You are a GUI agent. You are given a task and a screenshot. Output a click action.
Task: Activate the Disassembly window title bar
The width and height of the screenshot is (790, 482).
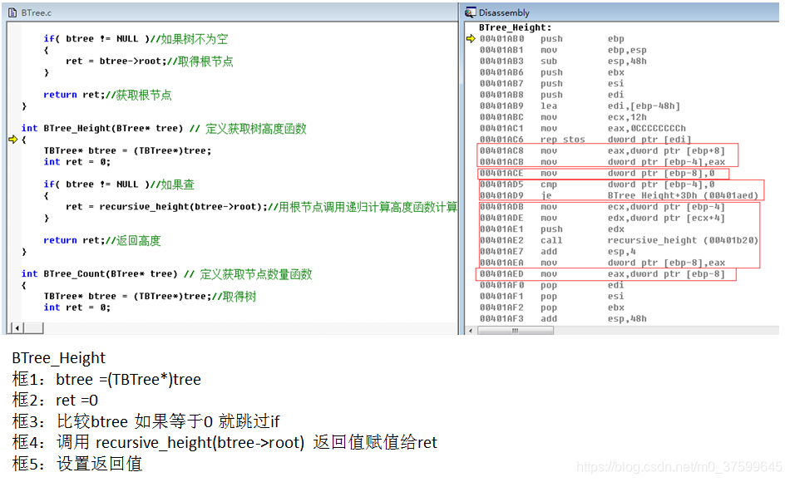(x=621, y=12)
